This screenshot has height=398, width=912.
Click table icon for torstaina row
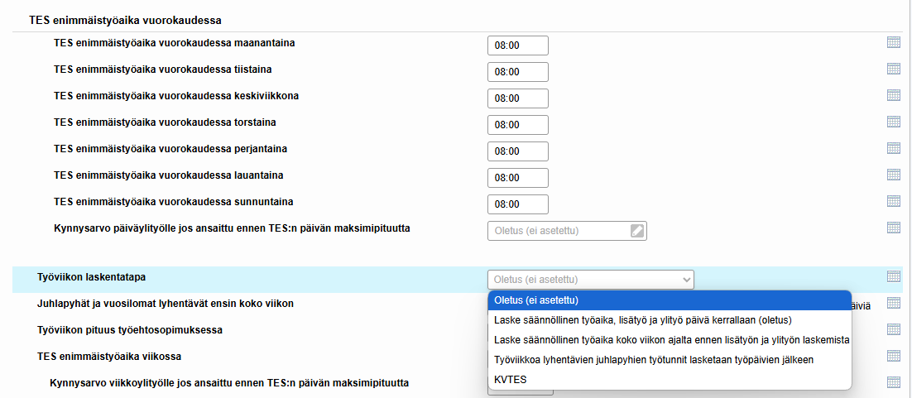coord(894,122)
